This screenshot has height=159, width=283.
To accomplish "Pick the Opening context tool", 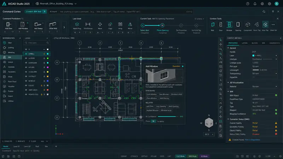I will click(x=238, y=26).
